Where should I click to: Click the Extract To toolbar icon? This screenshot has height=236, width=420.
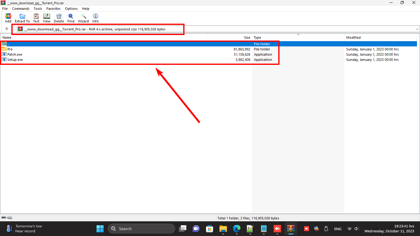coord(22,18)
